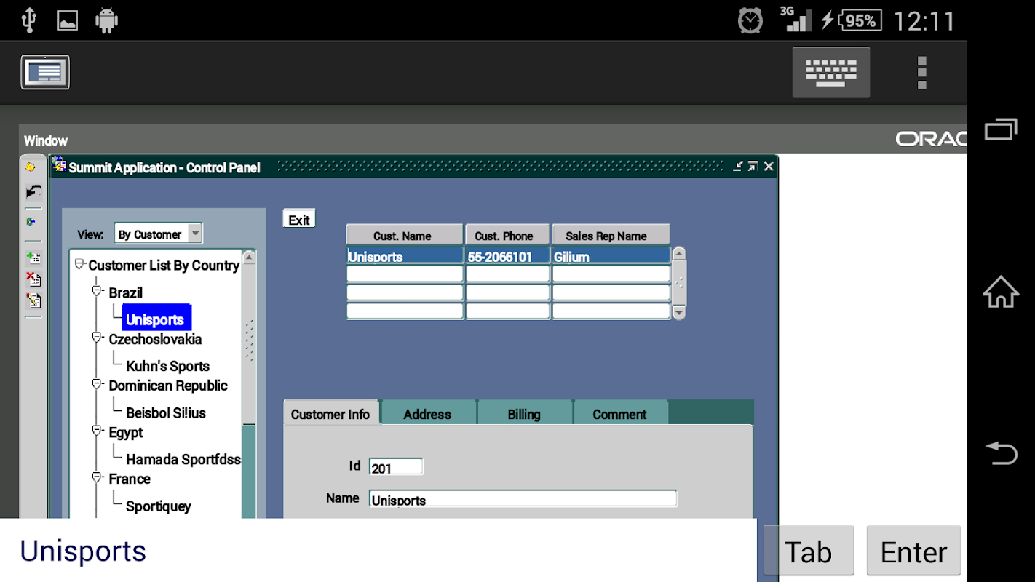This screenshot has height=582, width=1035.
Task: Tap the Enter key button
Action: tap(914, 551)
